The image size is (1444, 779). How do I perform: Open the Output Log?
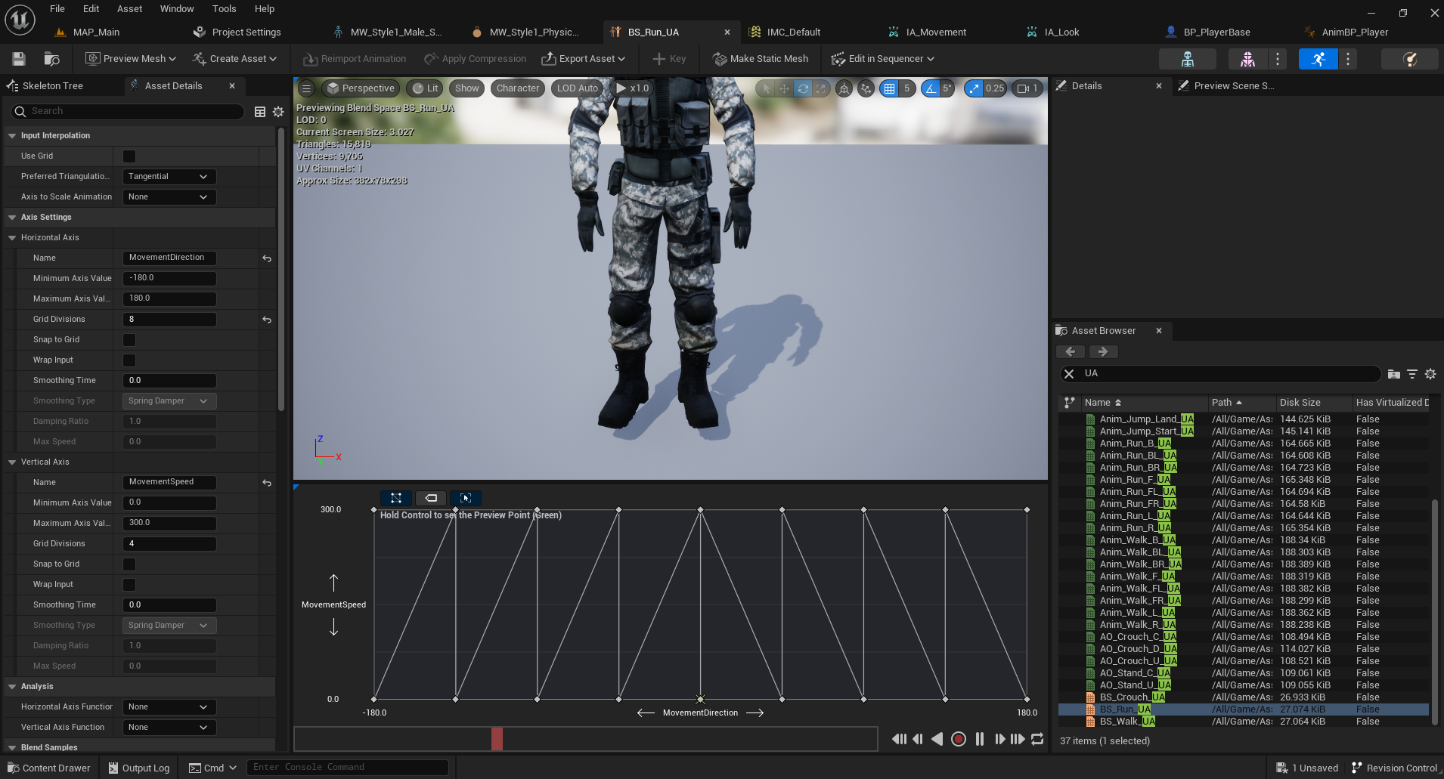coord(139,768)
